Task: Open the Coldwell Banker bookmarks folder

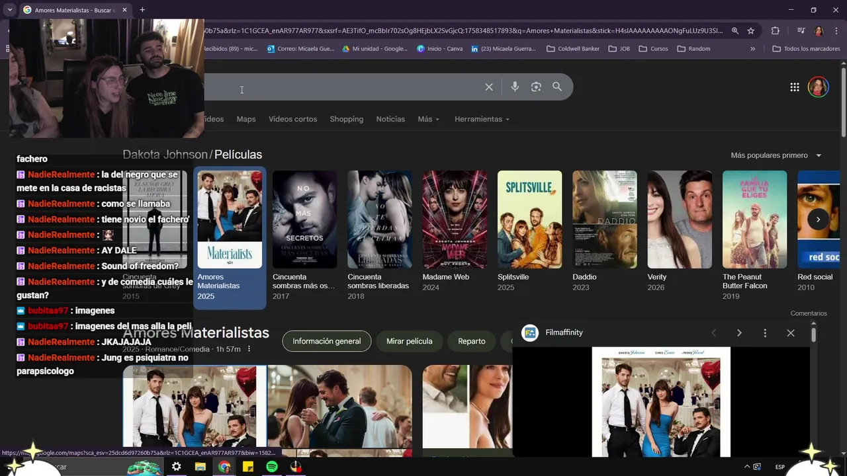Action: click(x=573, y=48)
